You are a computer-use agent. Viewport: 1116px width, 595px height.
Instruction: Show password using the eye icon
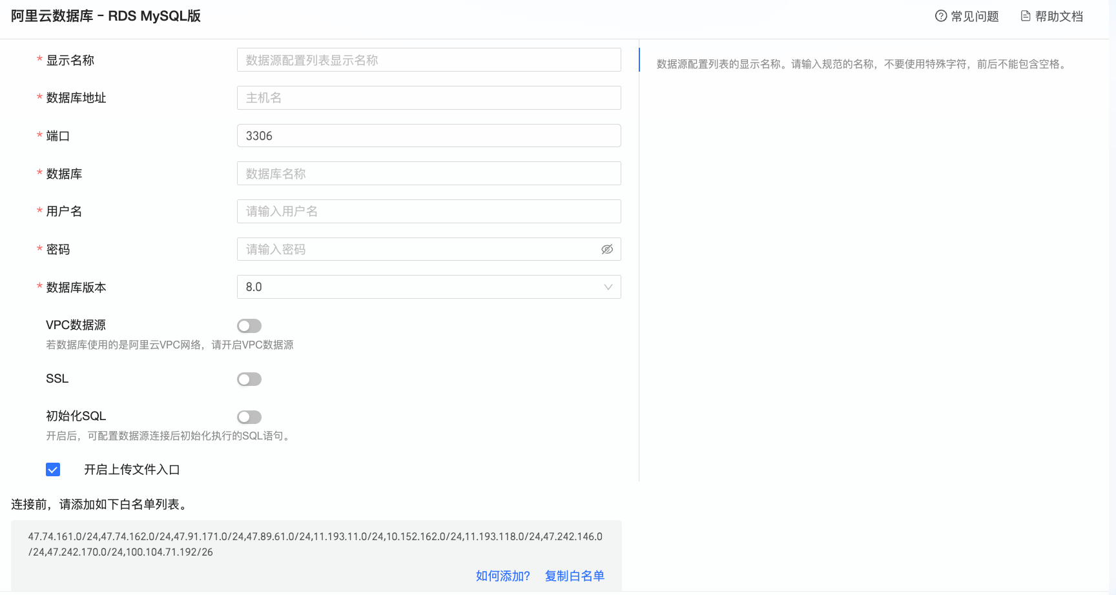[x=607, y=249]
